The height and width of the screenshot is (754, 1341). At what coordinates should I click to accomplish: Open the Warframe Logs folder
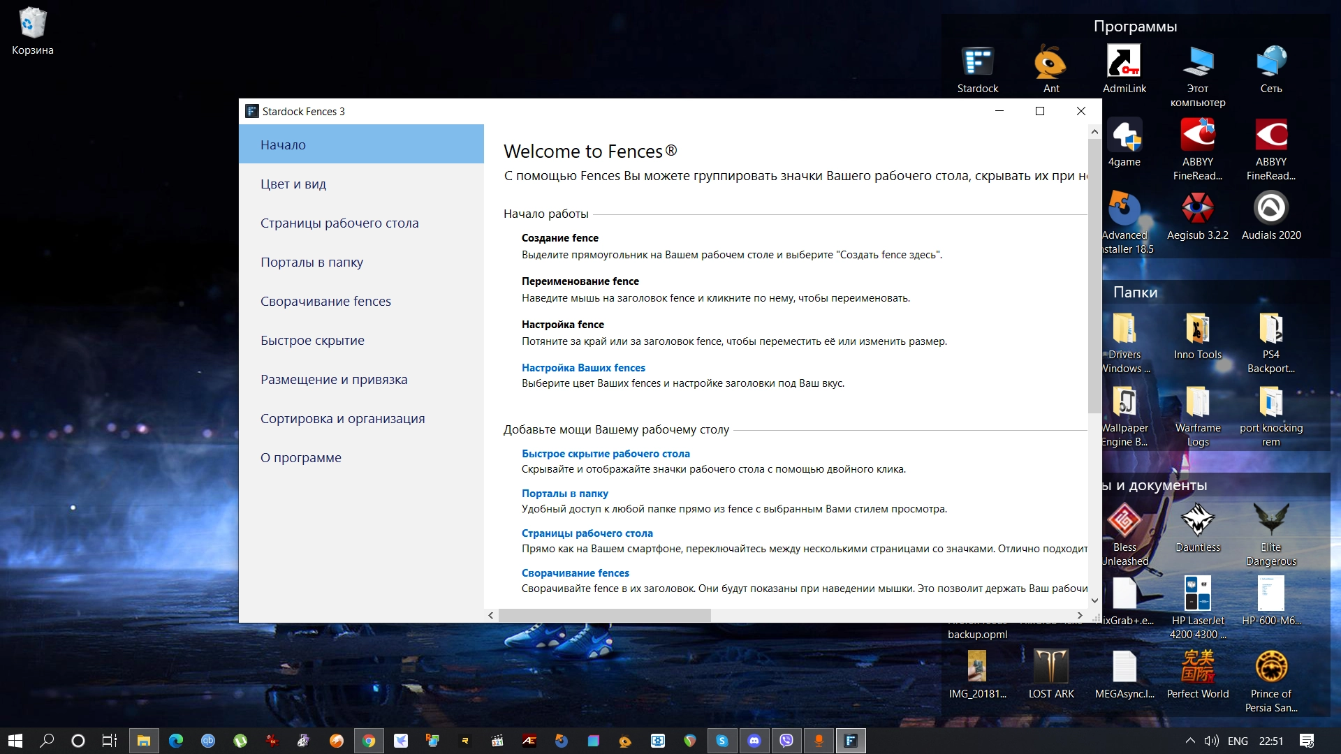1198,415
